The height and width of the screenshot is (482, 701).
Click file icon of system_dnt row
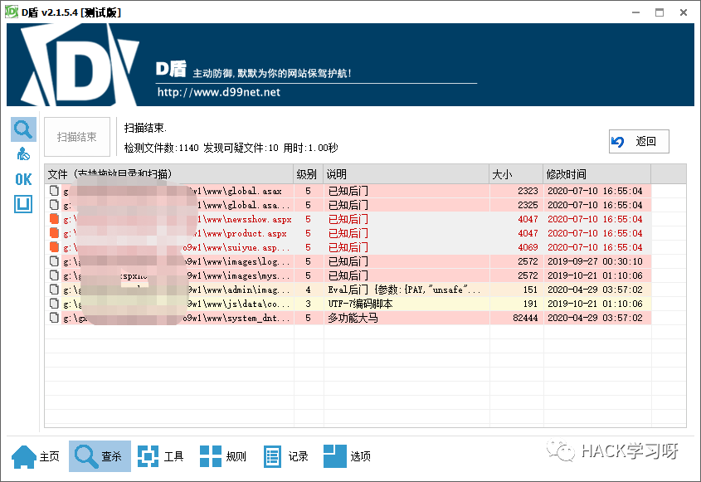coord(54,318)
